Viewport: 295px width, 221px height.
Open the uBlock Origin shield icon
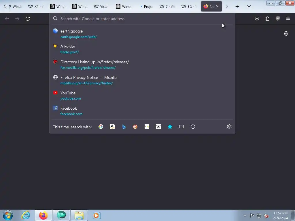[x=278, y=18]
